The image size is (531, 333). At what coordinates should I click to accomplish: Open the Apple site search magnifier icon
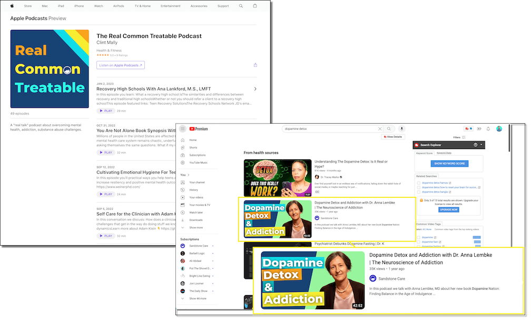(x=241, y=6)
